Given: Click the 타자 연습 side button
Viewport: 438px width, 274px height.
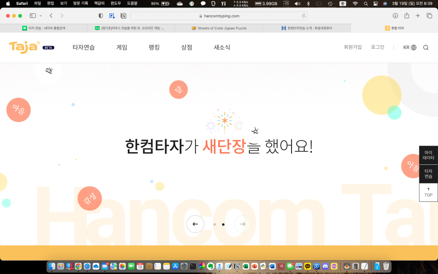Looking at the screenshot, I should (428, 174).
